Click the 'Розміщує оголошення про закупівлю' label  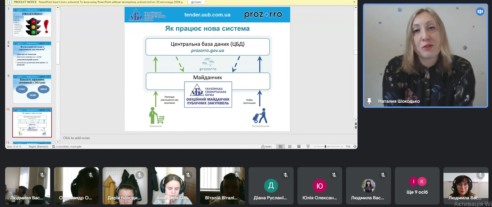pyautogui.click(x=169, y=100)
